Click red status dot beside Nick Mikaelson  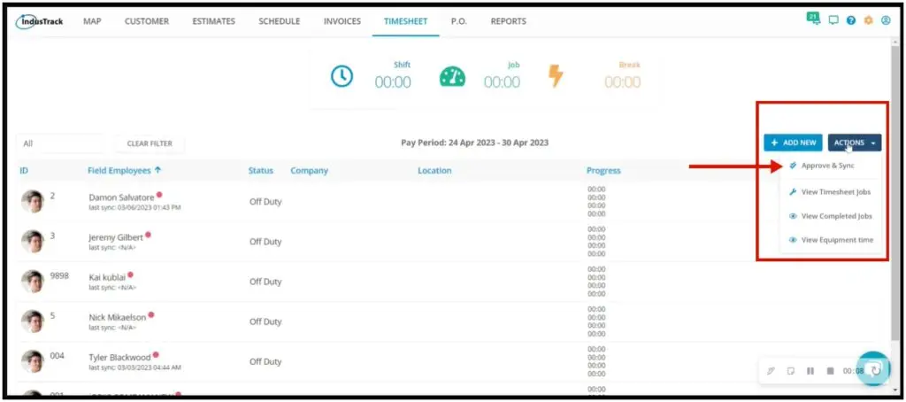click(x=151, y=314)
